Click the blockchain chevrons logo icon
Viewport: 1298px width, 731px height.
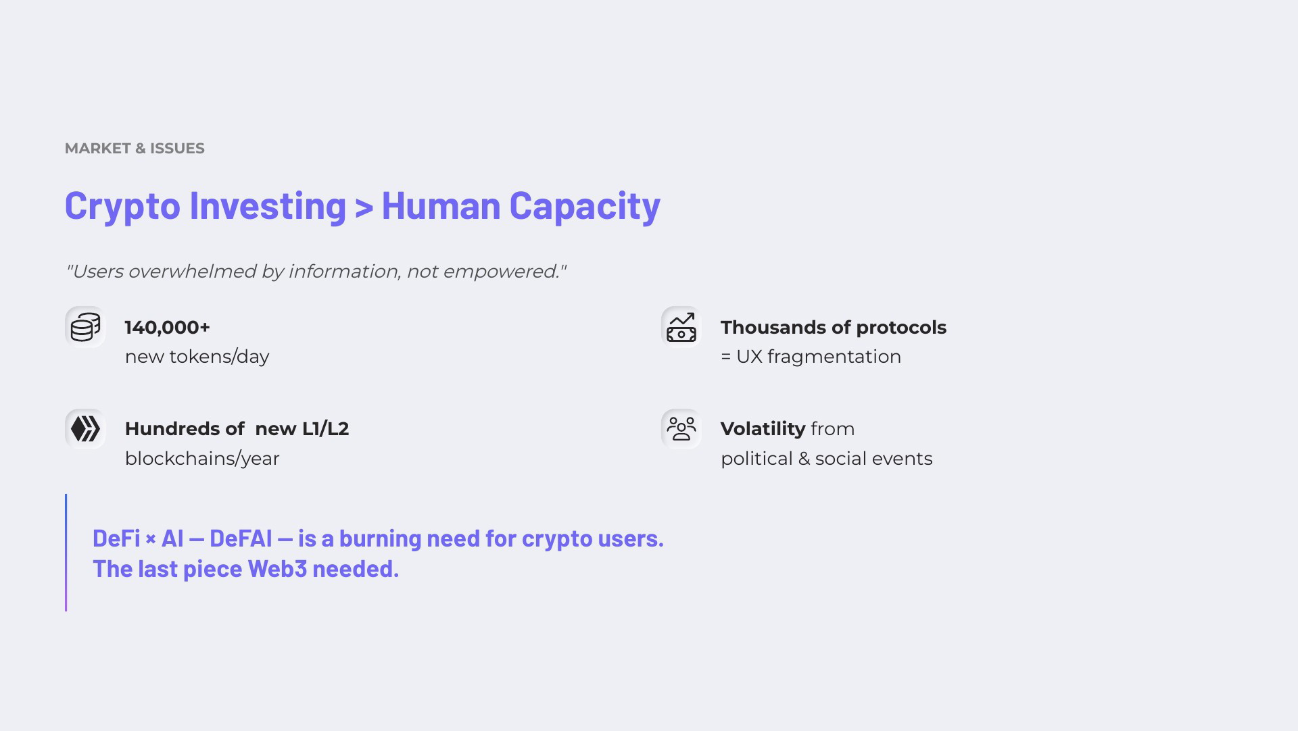click(85, 429)
